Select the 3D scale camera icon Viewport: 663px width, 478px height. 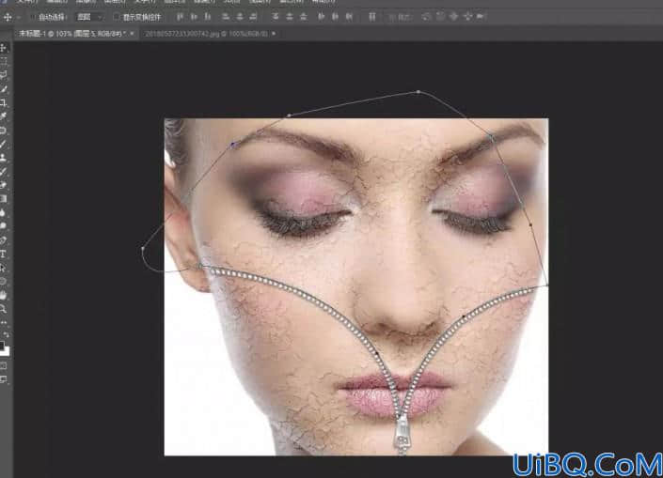pyautogui.click(x=481, y=17)
